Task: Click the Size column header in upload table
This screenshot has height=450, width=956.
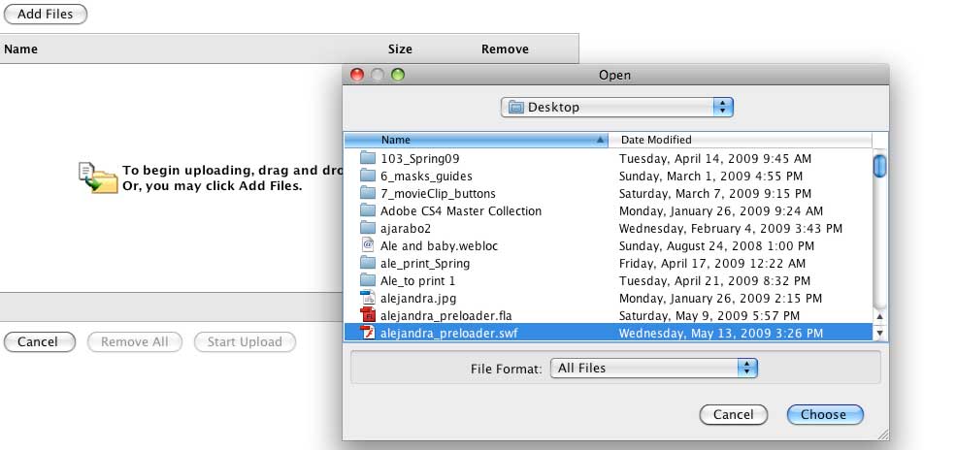Action: 400,49
